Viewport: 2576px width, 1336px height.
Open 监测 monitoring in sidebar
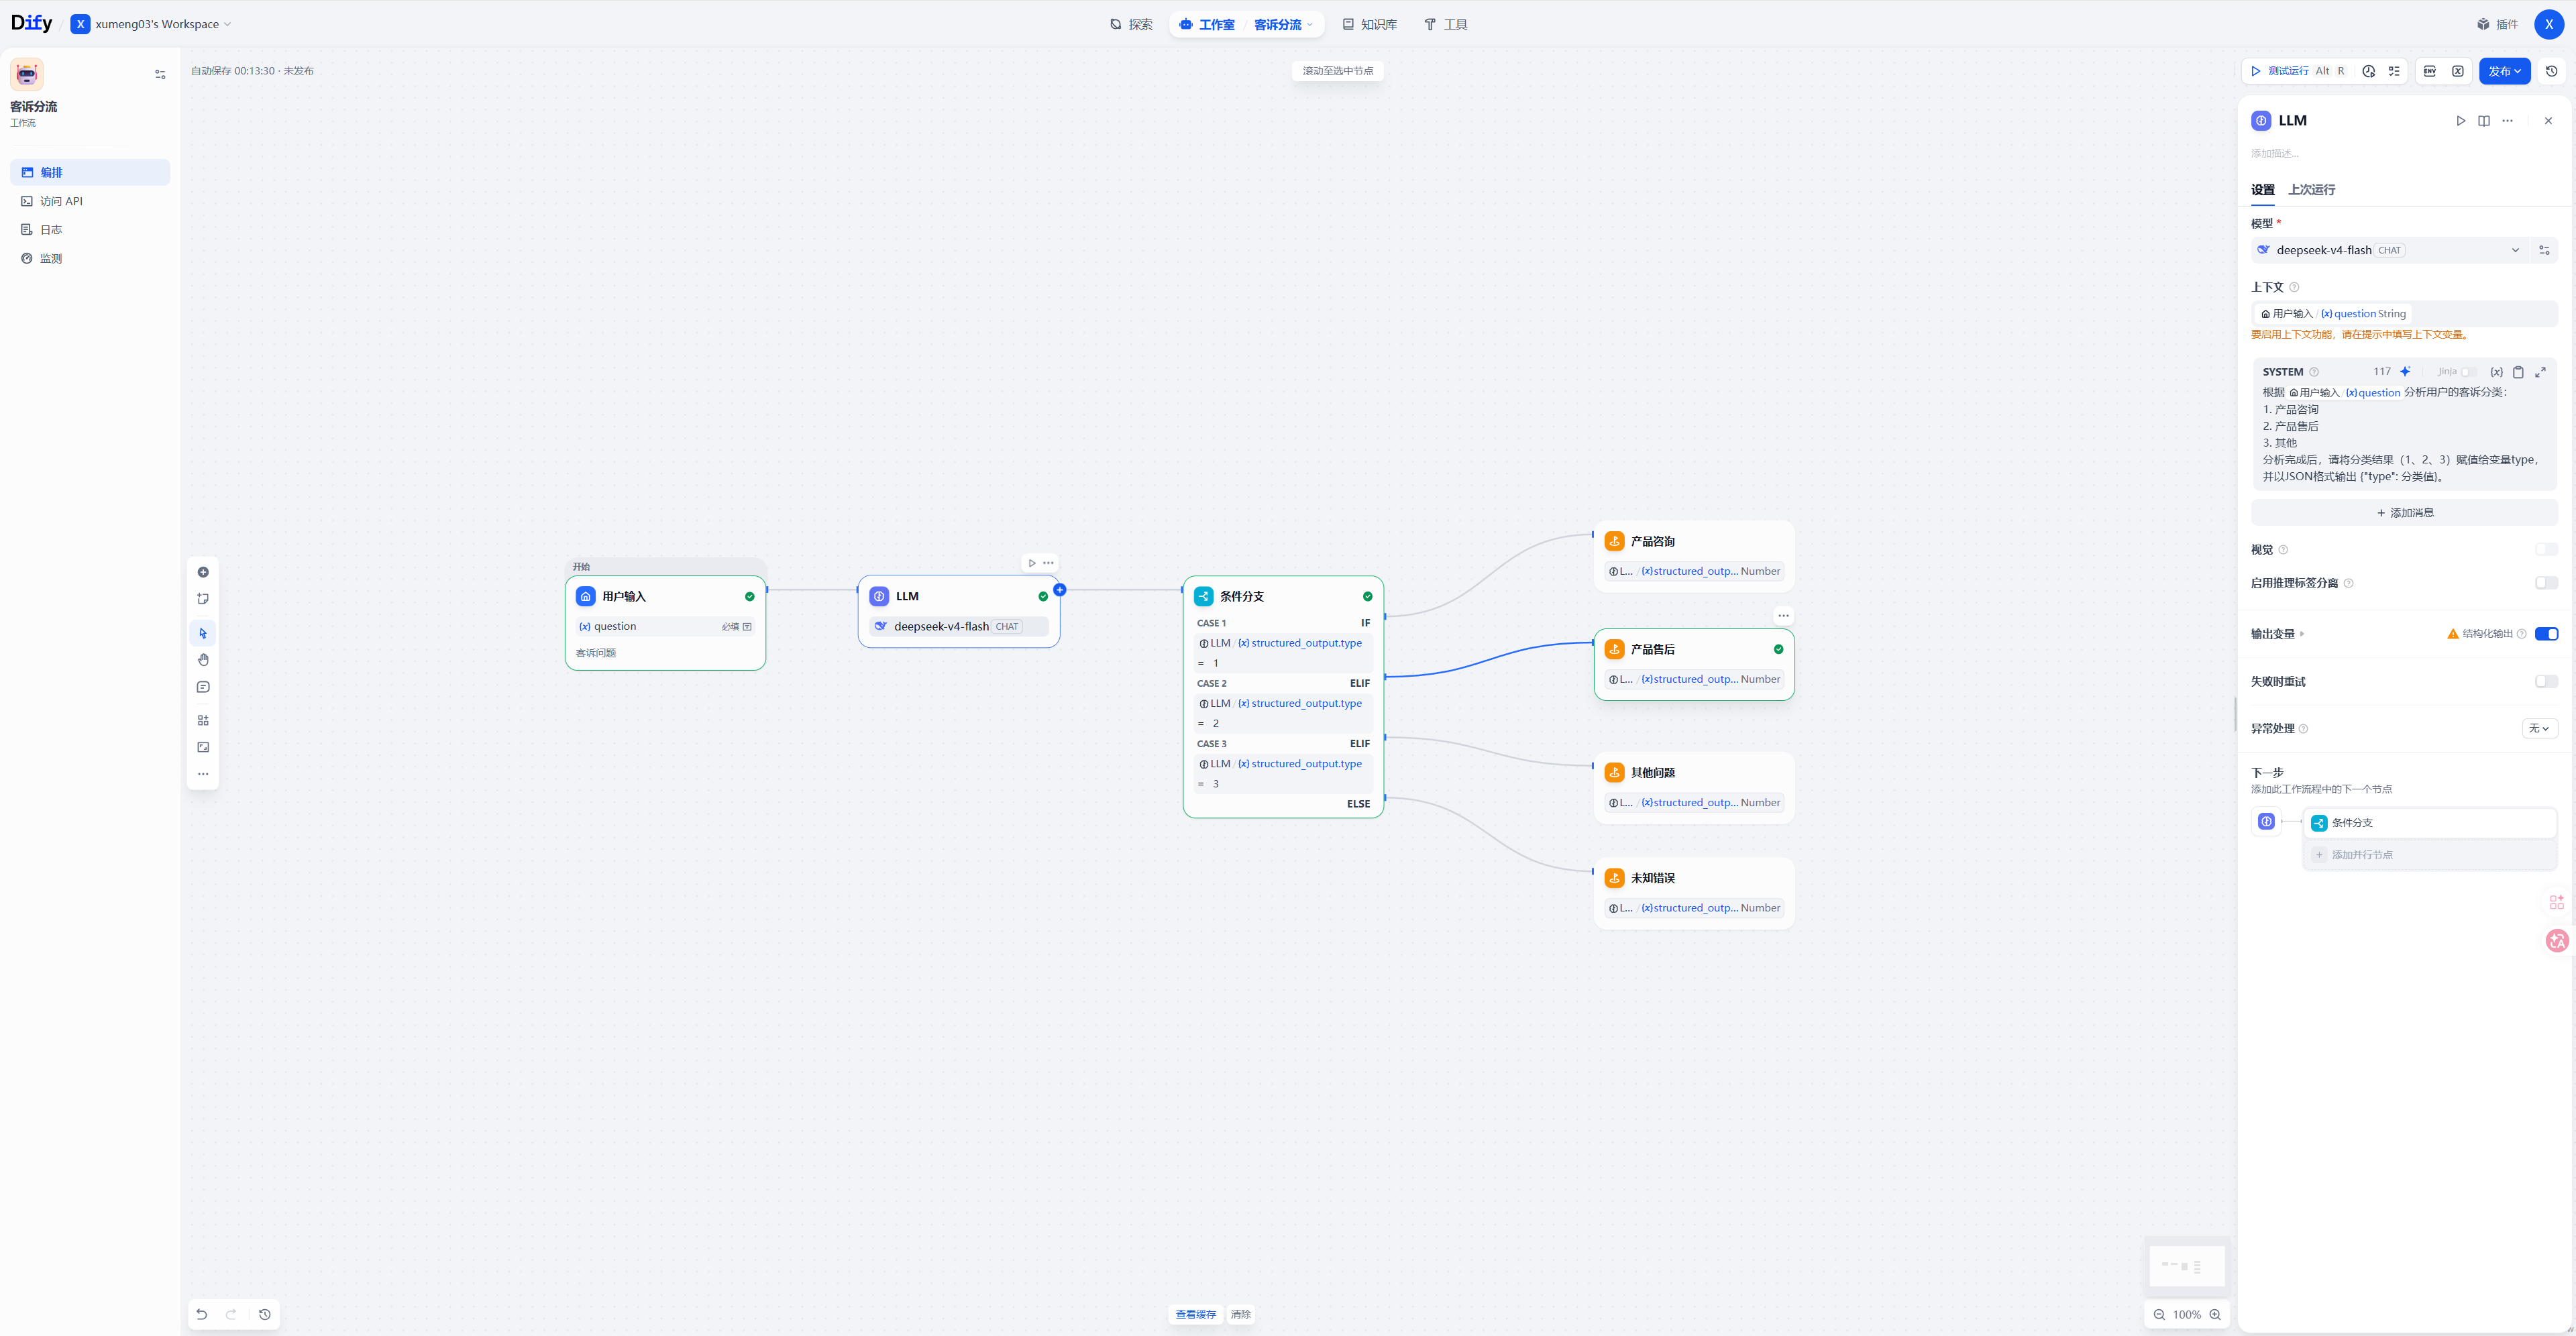coord(90,259)
